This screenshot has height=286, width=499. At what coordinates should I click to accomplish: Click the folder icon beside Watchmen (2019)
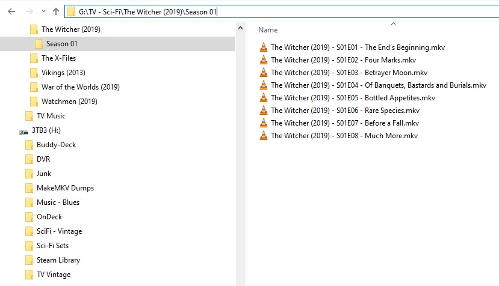point(34,102)
